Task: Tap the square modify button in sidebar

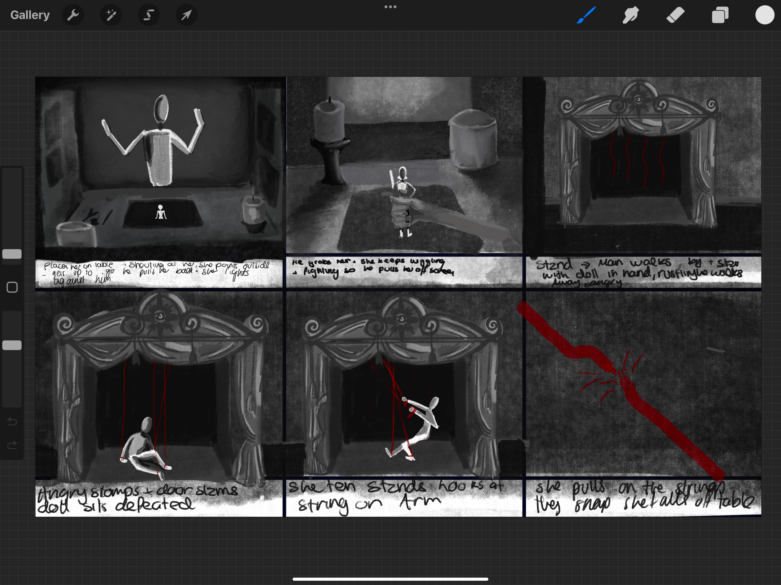Action: coord(12,287)
